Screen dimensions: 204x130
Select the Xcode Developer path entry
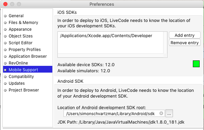110,36
